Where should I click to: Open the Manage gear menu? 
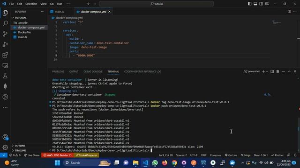coord(5,147)
